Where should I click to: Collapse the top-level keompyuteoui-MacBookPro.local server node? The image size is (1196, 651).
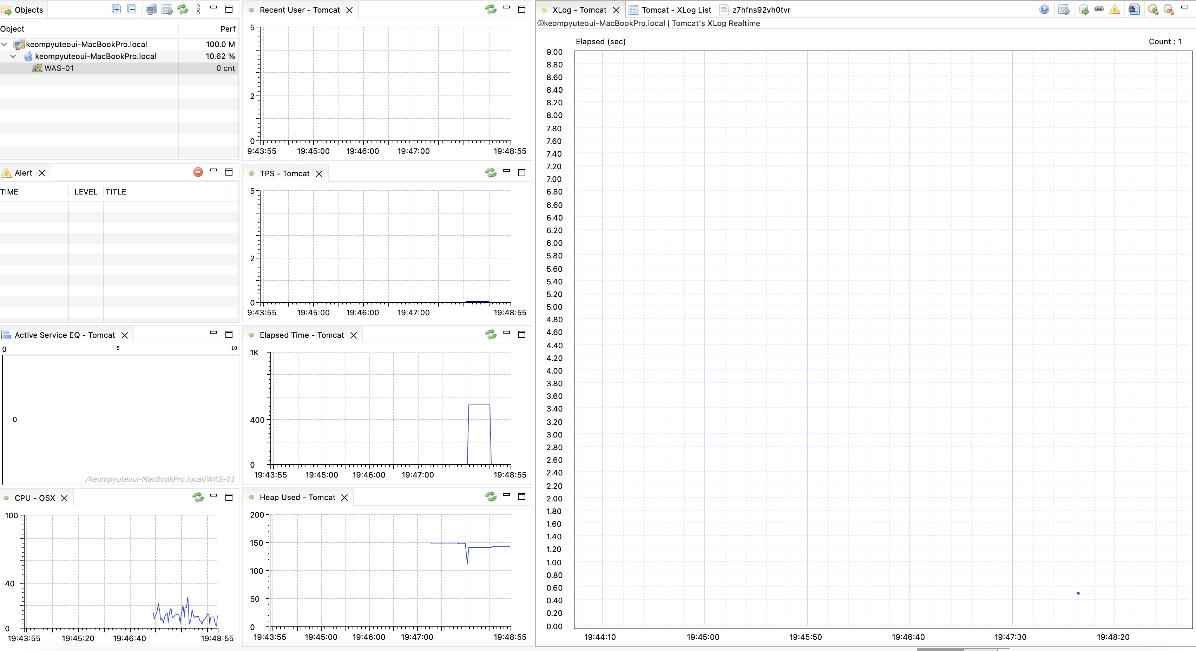pyautogui.click(x=4, y=44)
